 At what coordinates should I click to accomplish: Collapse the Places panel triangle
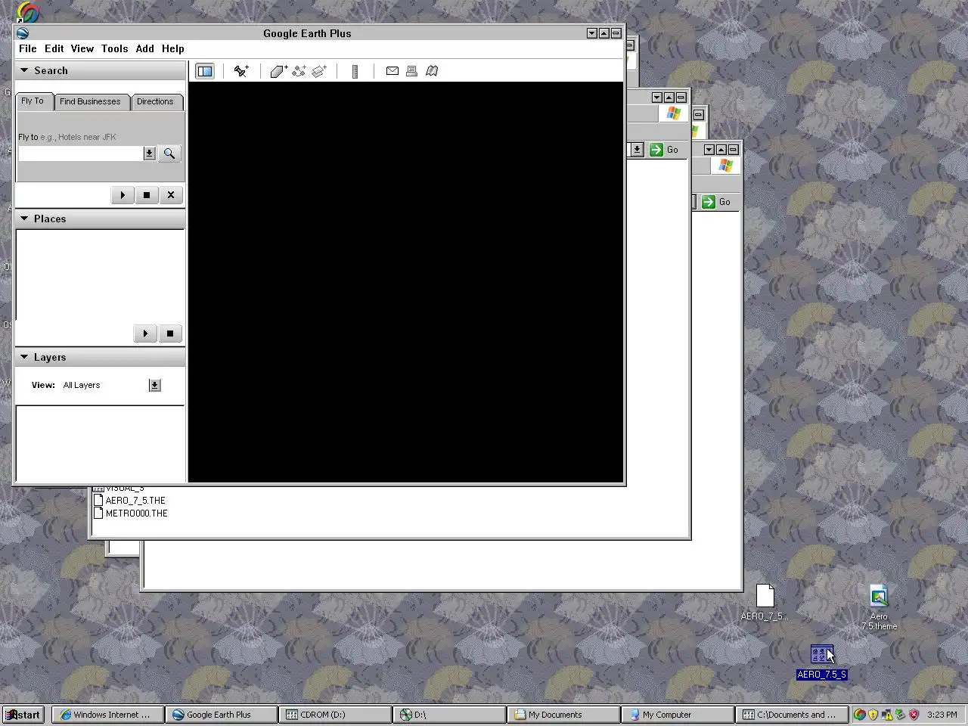pyautogui.click(x=24, y=219)
